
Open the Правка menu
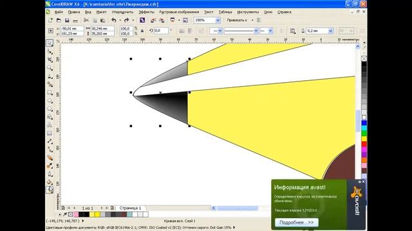coord(74,12)
